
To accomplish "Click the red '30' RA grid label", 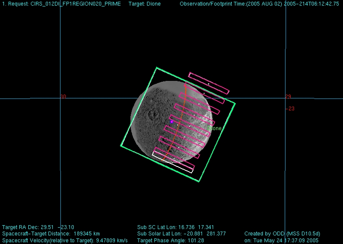I will 63,97.
